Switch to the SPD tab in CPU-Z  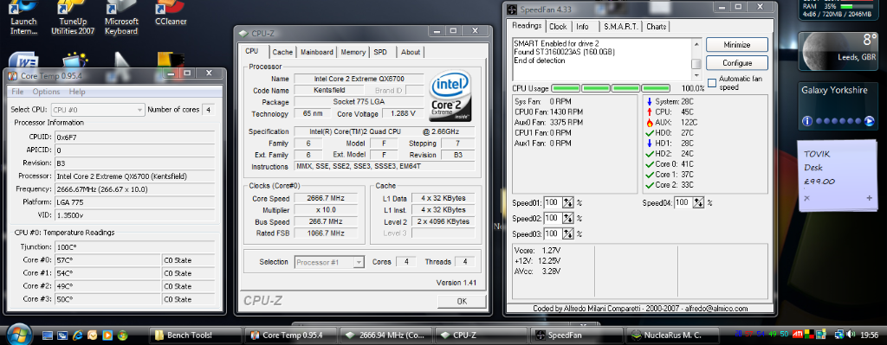click(x=381, y=52)
